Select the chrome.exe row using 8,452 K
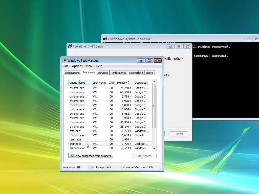Screen dimensions: 259x194 tap(110, 114)
